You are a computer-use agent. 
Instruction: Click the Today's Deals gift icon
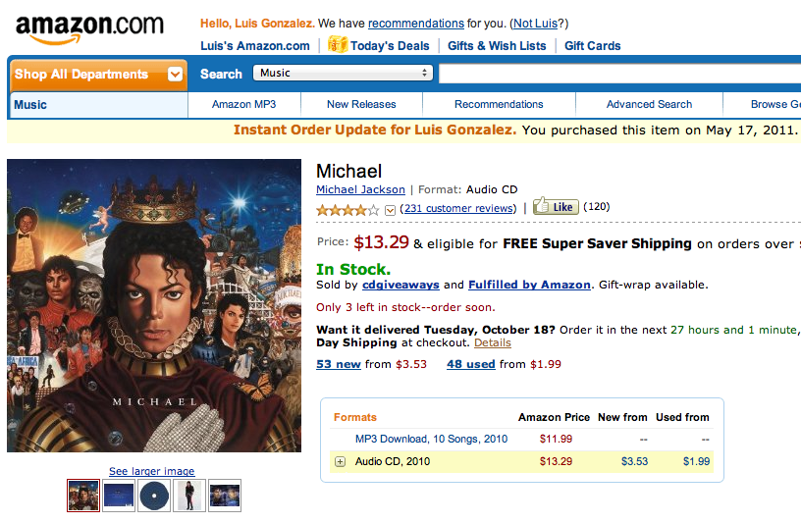(338, 44)
